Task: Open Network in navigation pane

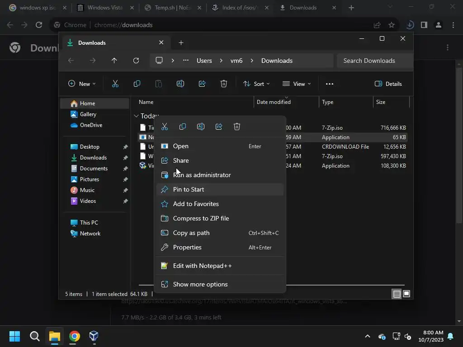Action: coord(95,234)
